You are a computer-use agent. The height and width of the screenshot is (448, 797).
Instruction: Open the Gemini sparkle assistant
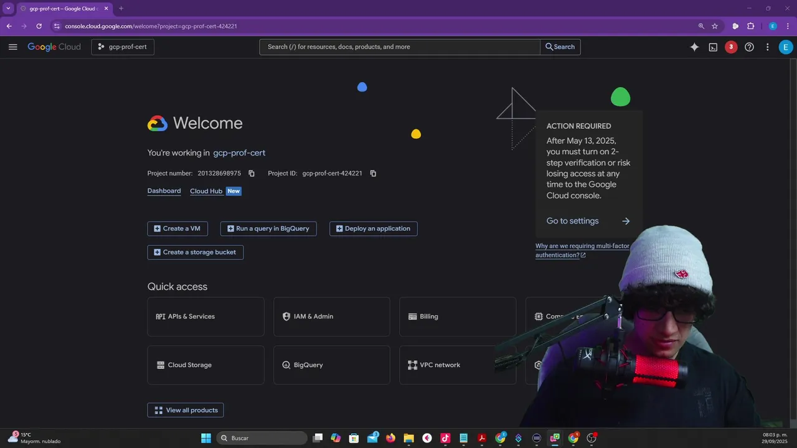tap(695, 47)
